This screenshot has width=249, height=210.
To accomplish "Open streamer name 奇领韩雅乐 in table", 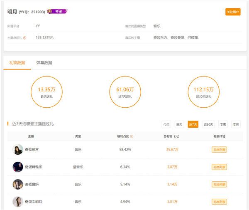I will click(34, 167).
